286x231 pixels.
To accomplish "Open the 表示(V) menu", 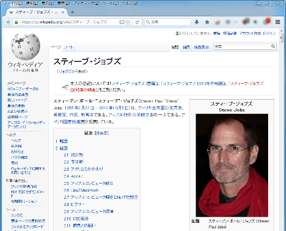I will point(47,3).
